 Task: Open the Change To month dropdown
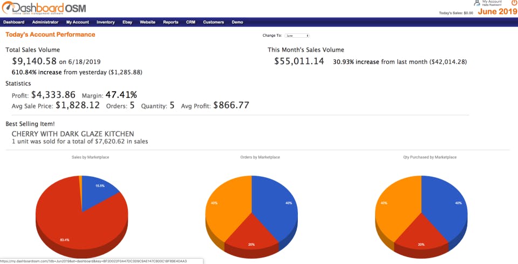(x=297, y=36)
